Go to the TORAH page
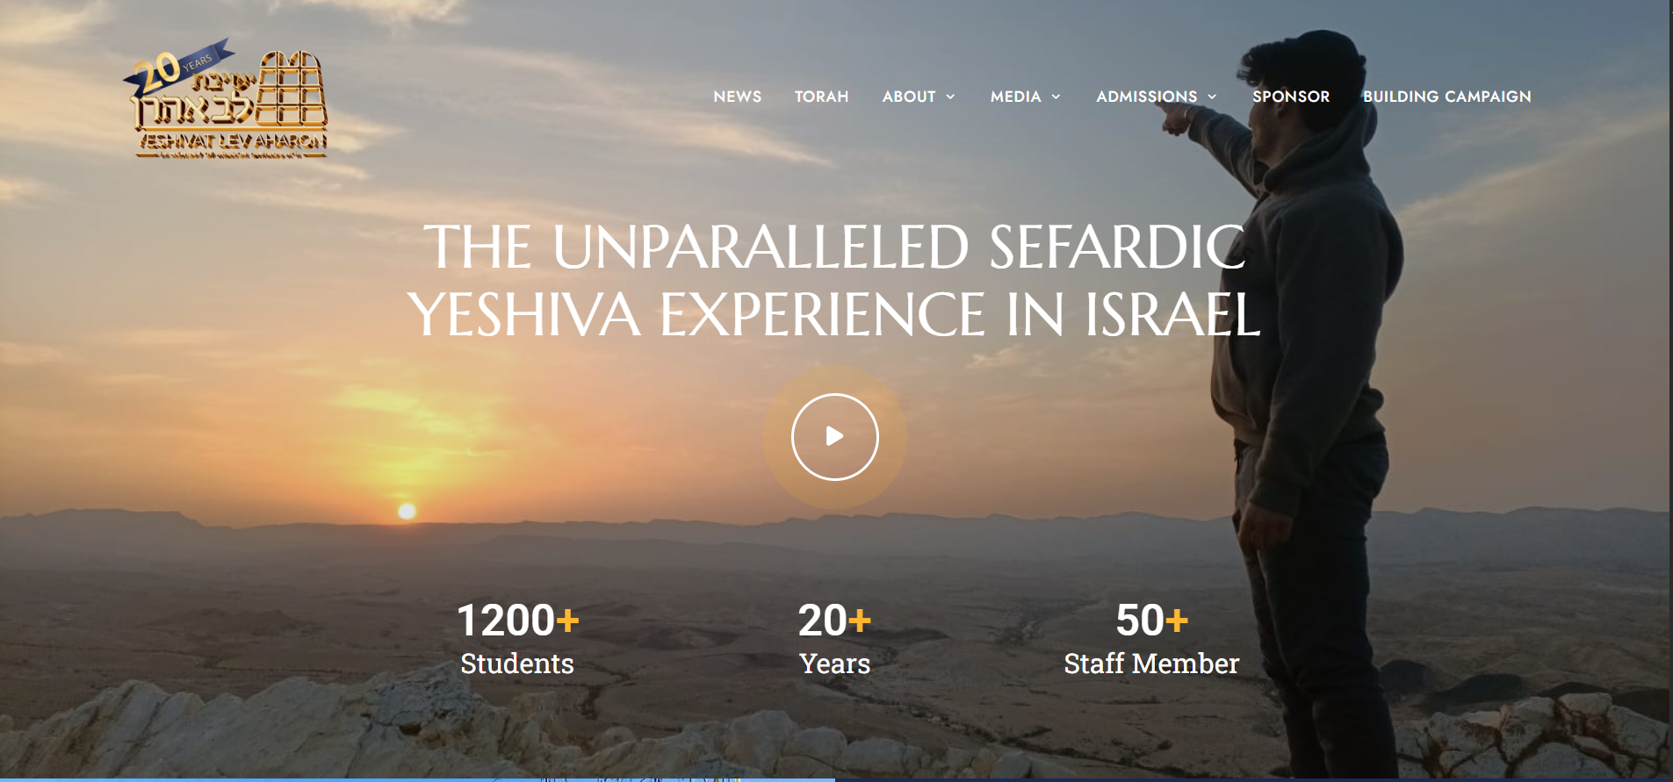 pyautogui.click(x=821, y=97)
